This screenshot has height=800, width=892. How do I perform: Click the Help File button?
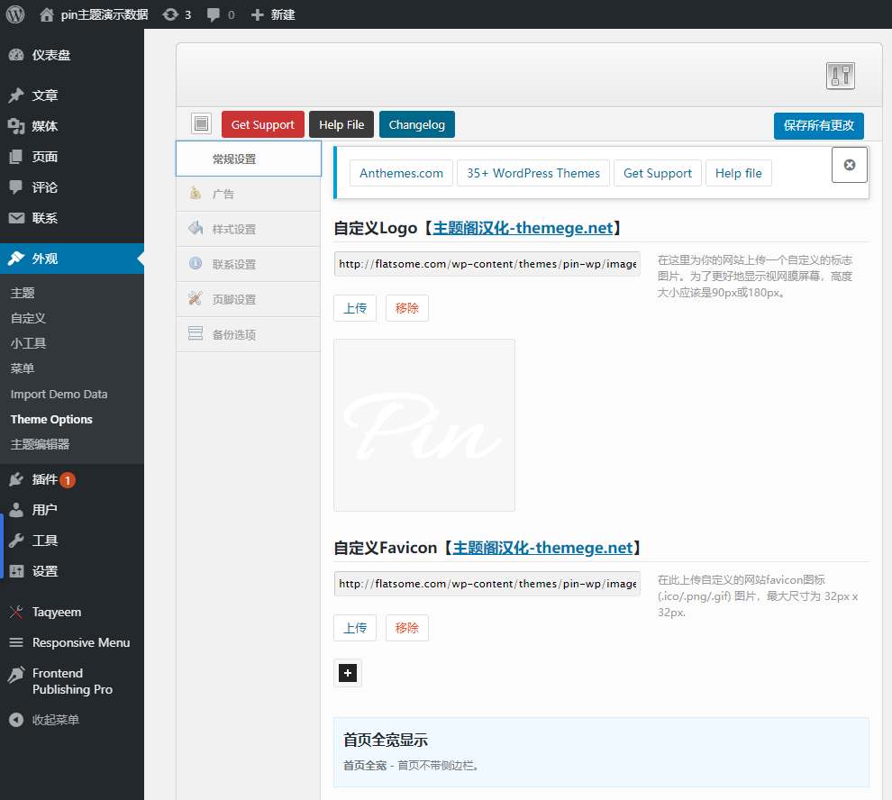click(341, 124)
